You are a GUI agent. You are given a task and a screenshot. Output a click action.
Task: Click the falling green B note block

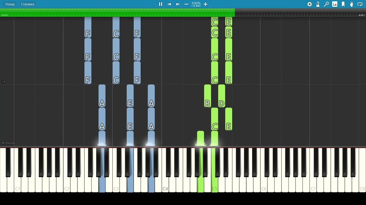click(207, 96)
